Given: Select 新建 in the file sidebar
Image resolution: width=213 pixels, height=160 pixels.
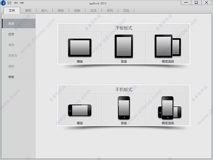Looking at the screenshot, I should (18, 23).
